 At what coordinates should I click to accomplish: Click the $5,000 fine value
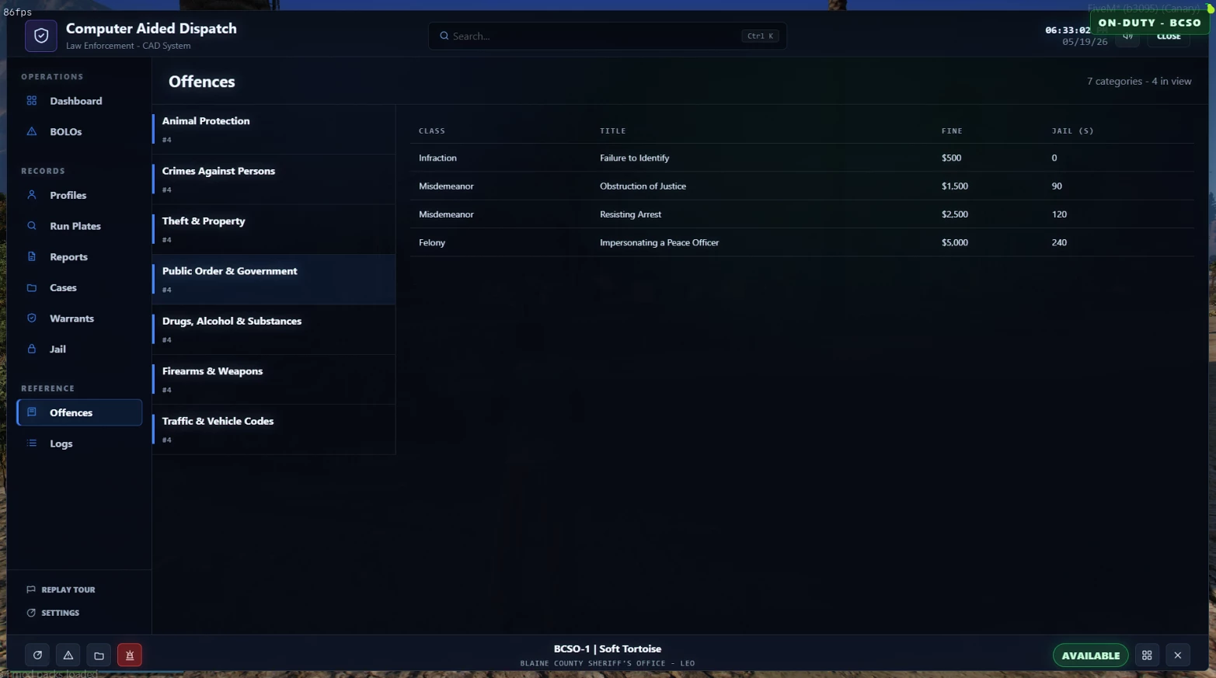955,242
